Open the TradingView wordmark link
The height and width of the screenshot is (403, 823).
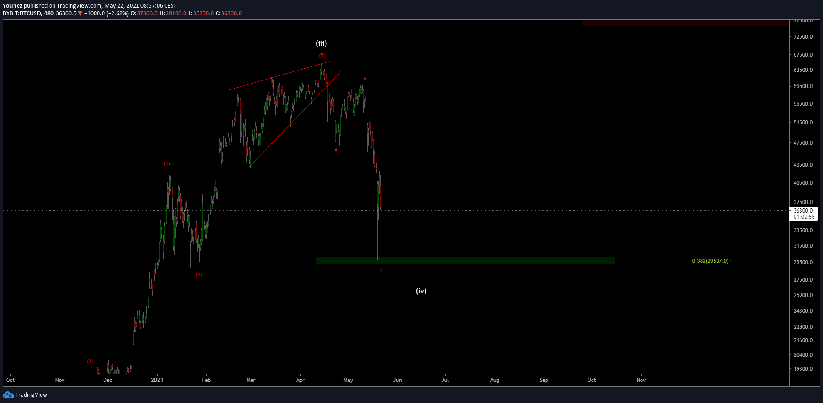[31, 394]
